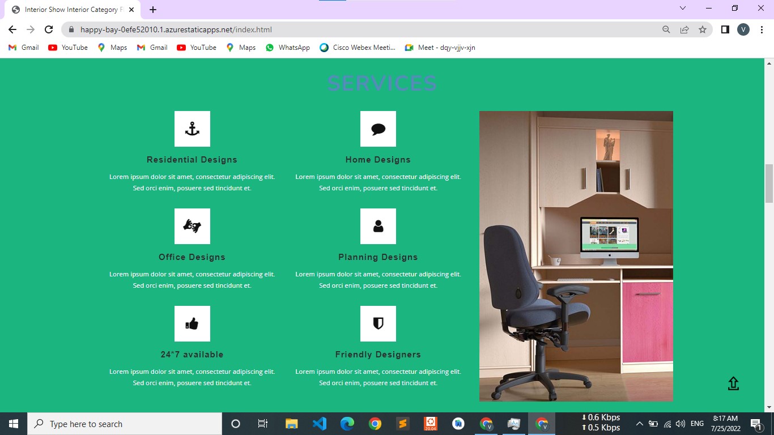The width and height of the screenshot is (774, 435).
Task: Bookmark this page with the star icon
Action: point(703,29)
